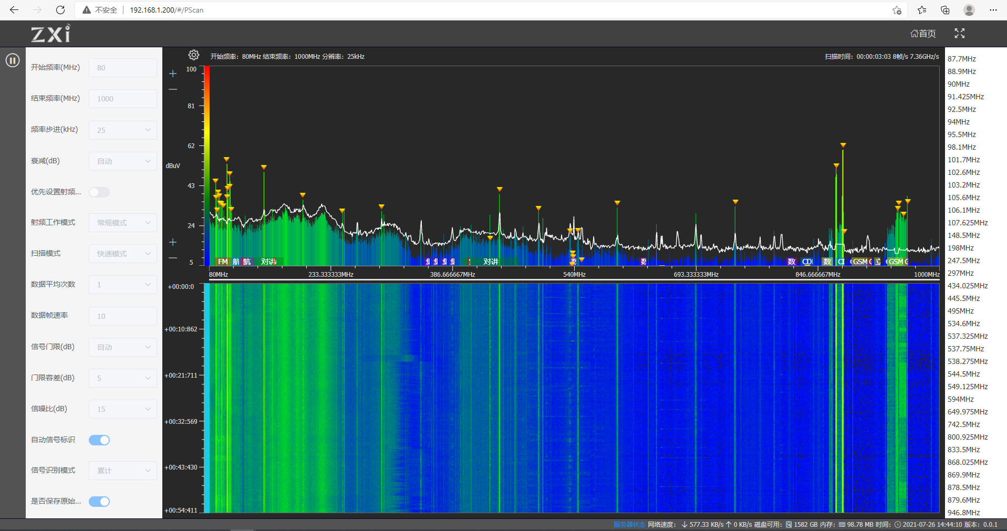Open the 频率步进(kHz) dropdown
This screenshot has height=531, width=1007.
click(x=123, y=130)
